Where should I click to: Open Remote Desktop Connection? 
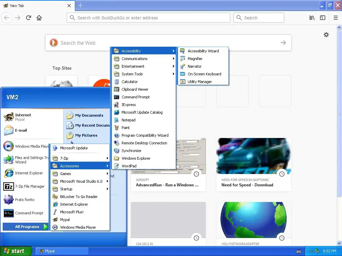(144, 143)
